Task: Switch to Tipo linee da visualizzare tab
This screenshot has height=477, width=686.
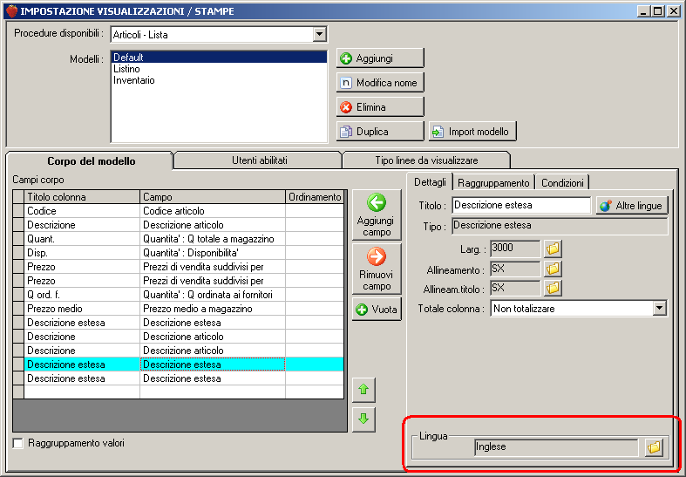Action: 426,160
